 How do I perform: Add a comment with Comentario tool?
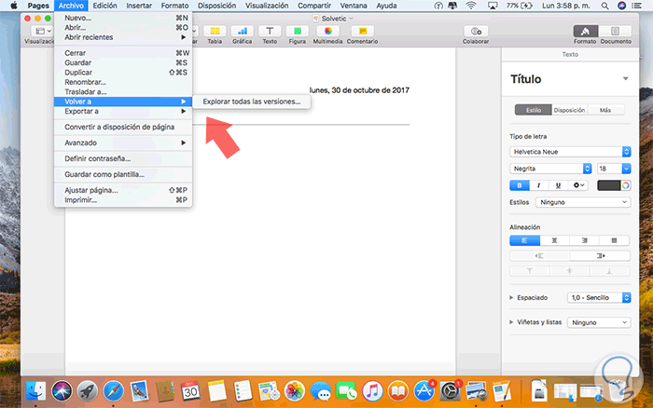(x=362, y=32)
